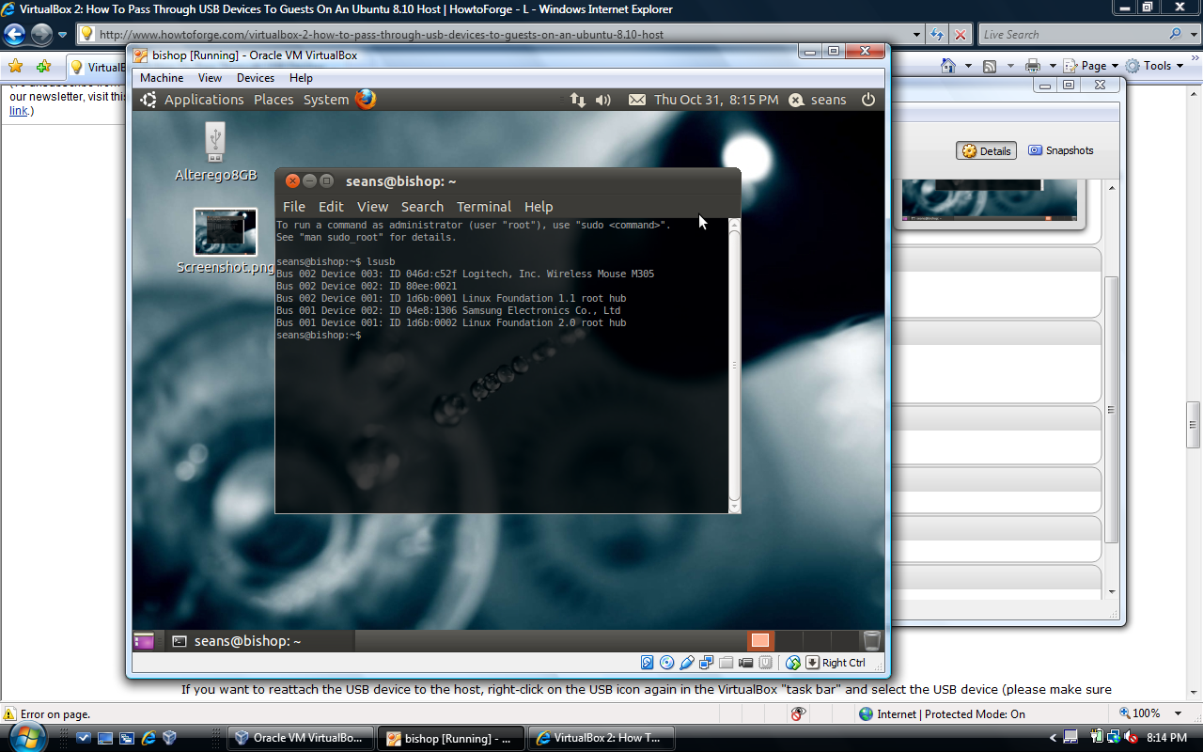1203x752 pixels.
Task: Click the mouse integration status icon
Action: (x=793, y=663)
